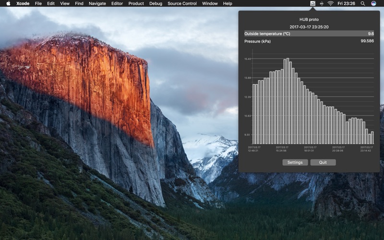The image size is (384, 240).
Task: Open the Wi-Fi status icon
Action: click(x=330, y=3)
